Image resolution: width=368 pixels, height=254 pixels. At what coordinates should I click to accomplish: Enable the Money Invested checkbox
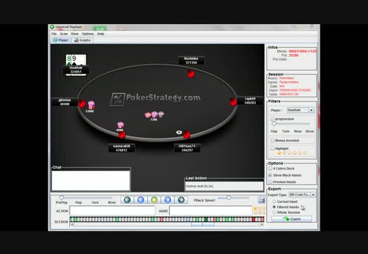coord(272,140)
